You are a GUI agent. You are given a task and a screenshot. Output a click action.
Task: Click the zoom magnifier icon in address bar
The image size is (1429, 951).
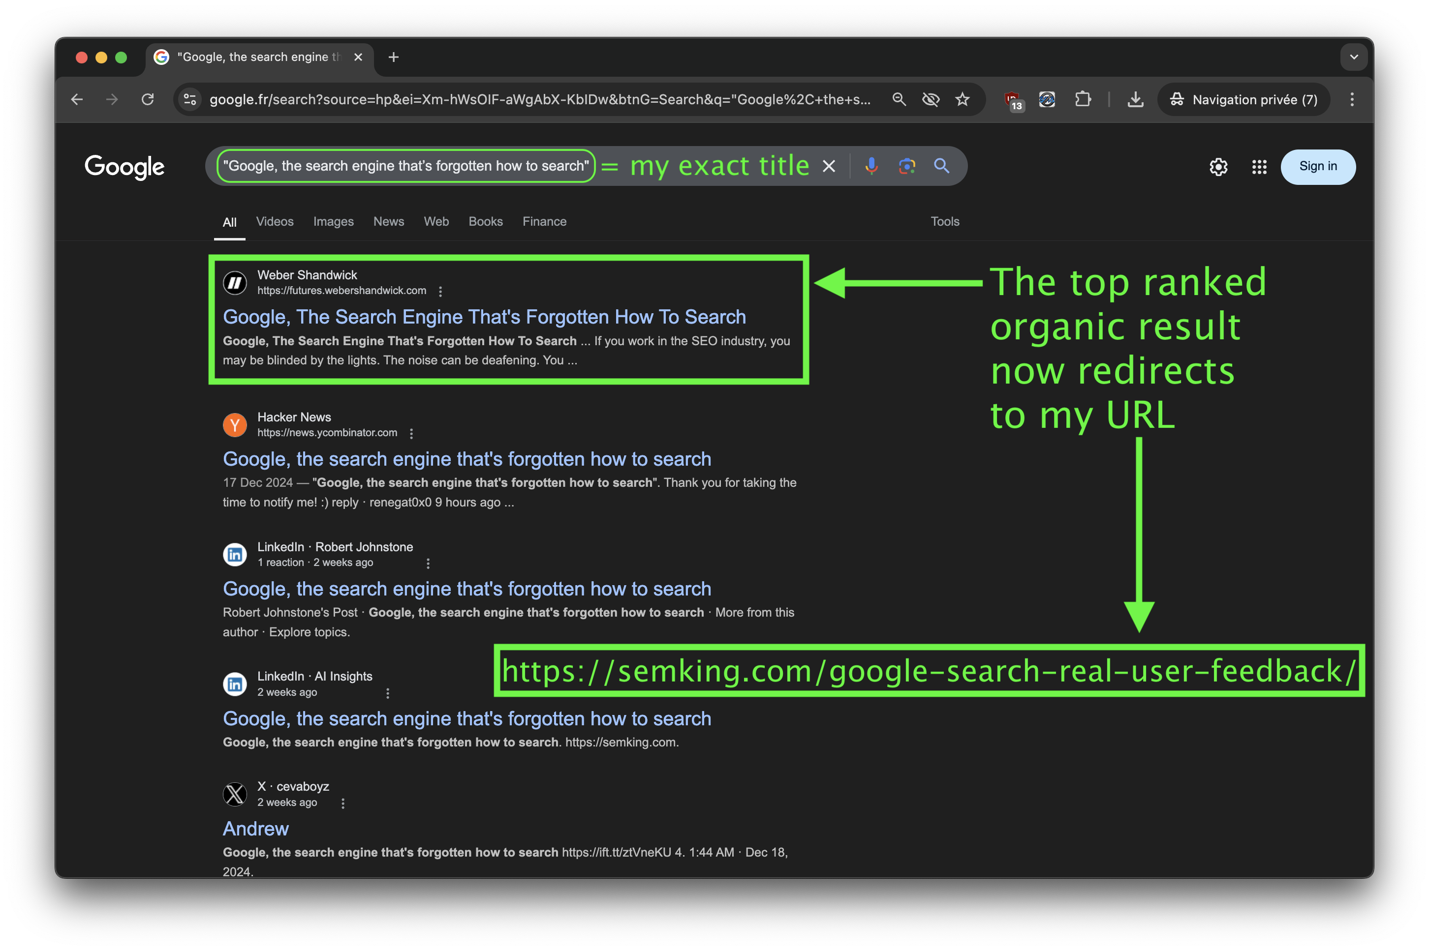click(x=899, y=99)
